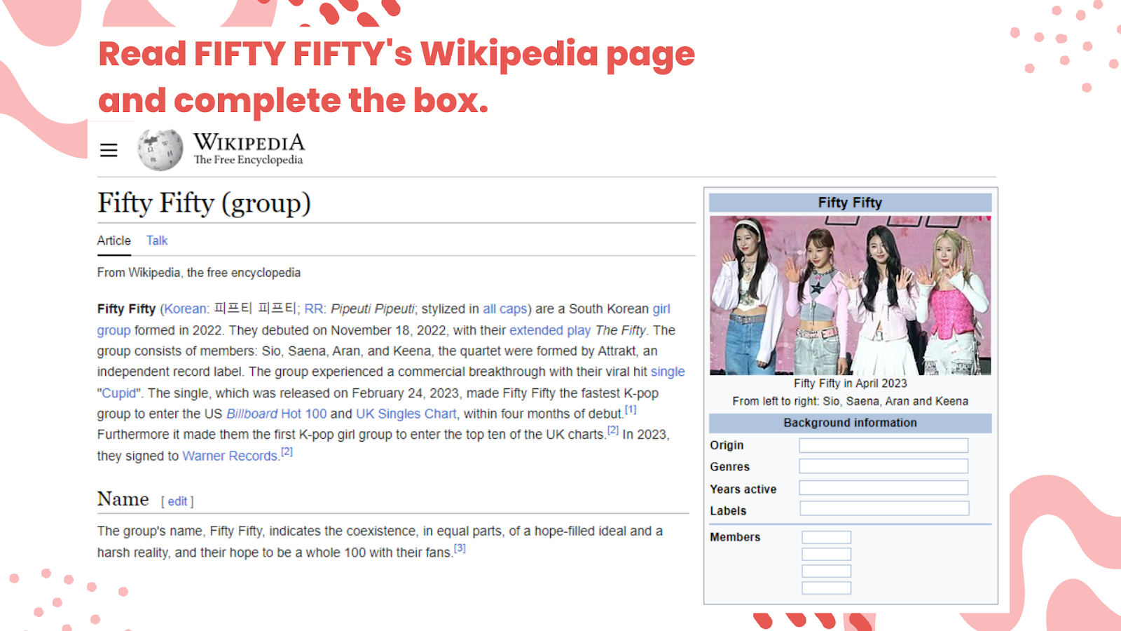
Task: Click the "Fifty Fifty" infobox title bar
Action: point(851,203)
